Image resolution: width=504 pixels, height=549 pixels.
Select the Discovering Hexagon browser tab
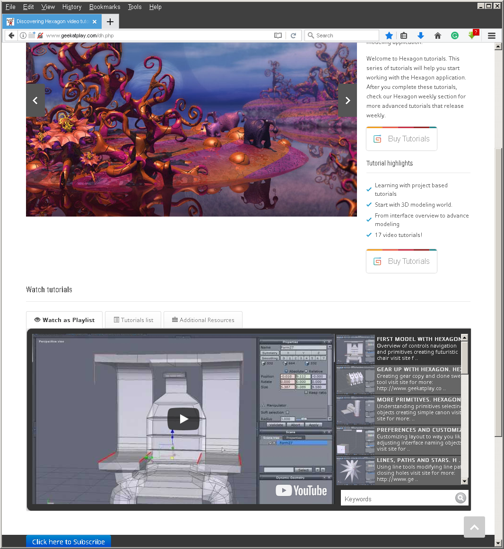pyautogui.click(x=52, y=22)
